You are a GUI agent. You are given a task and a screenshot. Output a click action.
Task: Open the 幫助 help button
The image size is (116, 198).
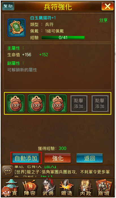(8, 6)
